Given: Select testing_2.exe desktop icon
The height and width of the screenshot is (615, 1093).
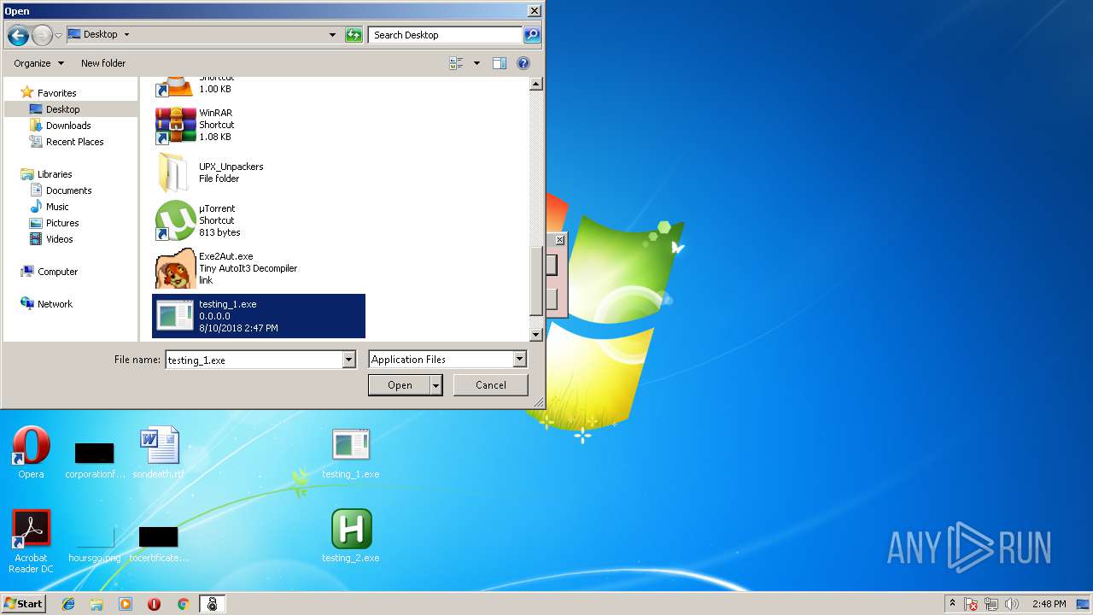Looking at the screenshot, I should [350, 536].
